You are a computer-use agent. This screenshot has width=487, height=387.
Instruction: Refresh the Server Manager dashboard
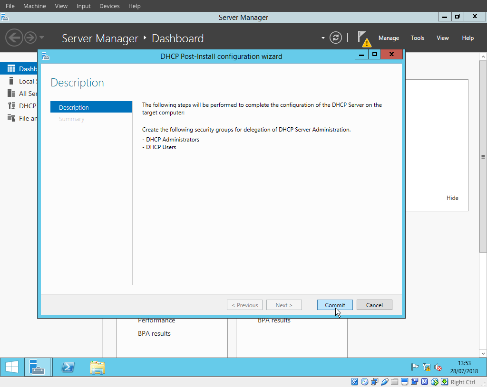pos(335,38)
